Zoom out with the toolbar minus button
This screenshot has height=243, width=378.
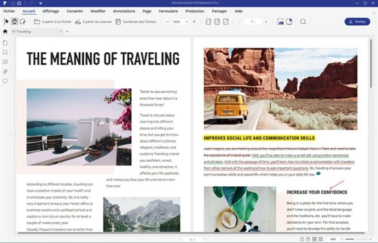click(168, 22)
